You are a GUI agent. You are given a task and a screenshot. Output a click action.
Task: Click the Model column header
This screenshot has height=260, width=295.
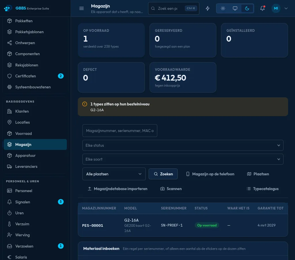[x=131, y=208]
